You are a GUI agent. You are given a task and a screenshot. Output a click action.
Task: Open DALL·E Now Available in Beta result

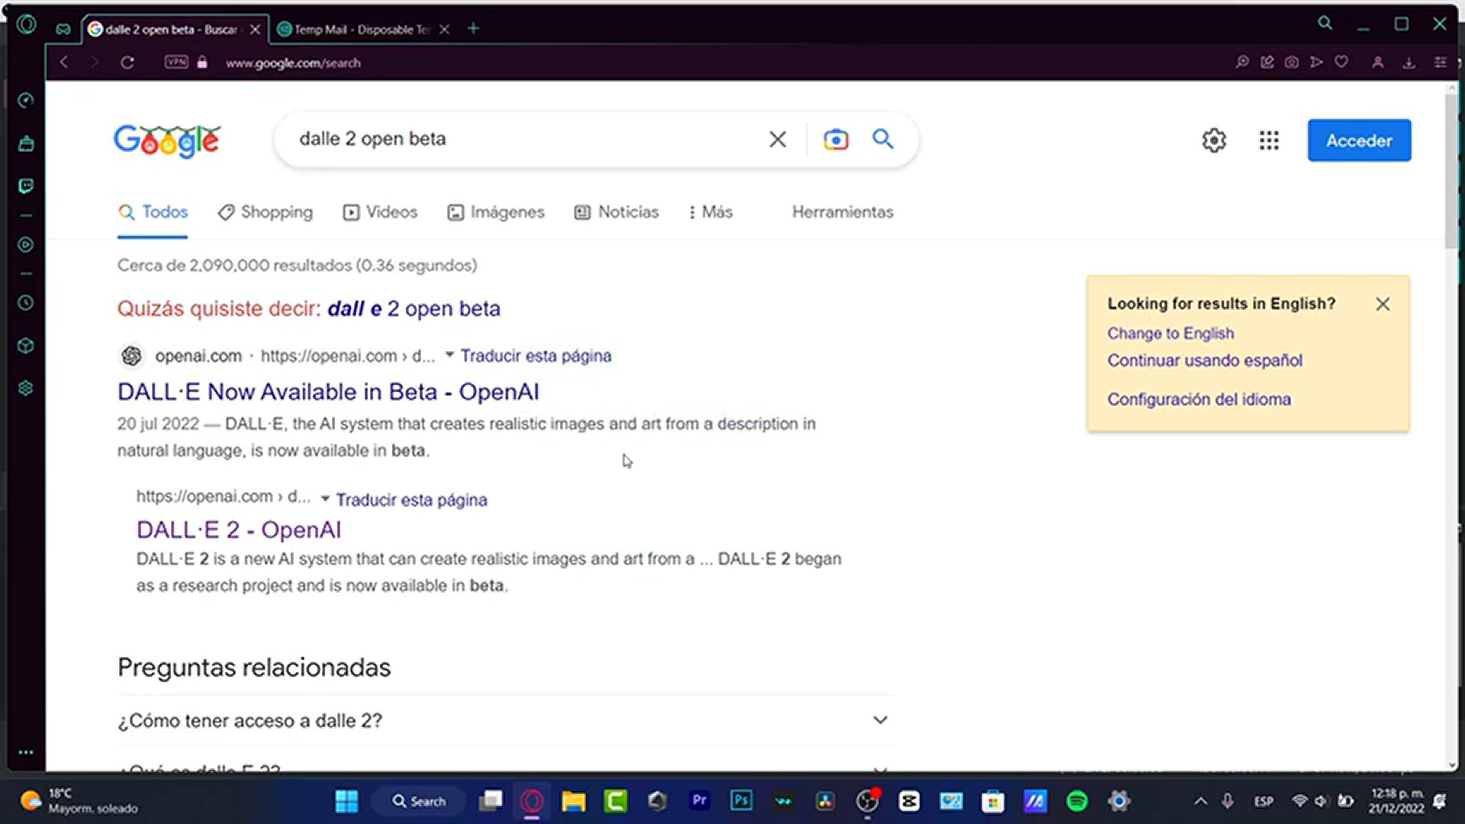[328, 392]
